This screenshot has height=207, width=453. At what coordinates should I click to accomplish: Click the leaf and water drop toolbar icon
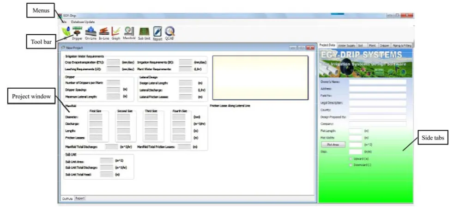point(66,32)
